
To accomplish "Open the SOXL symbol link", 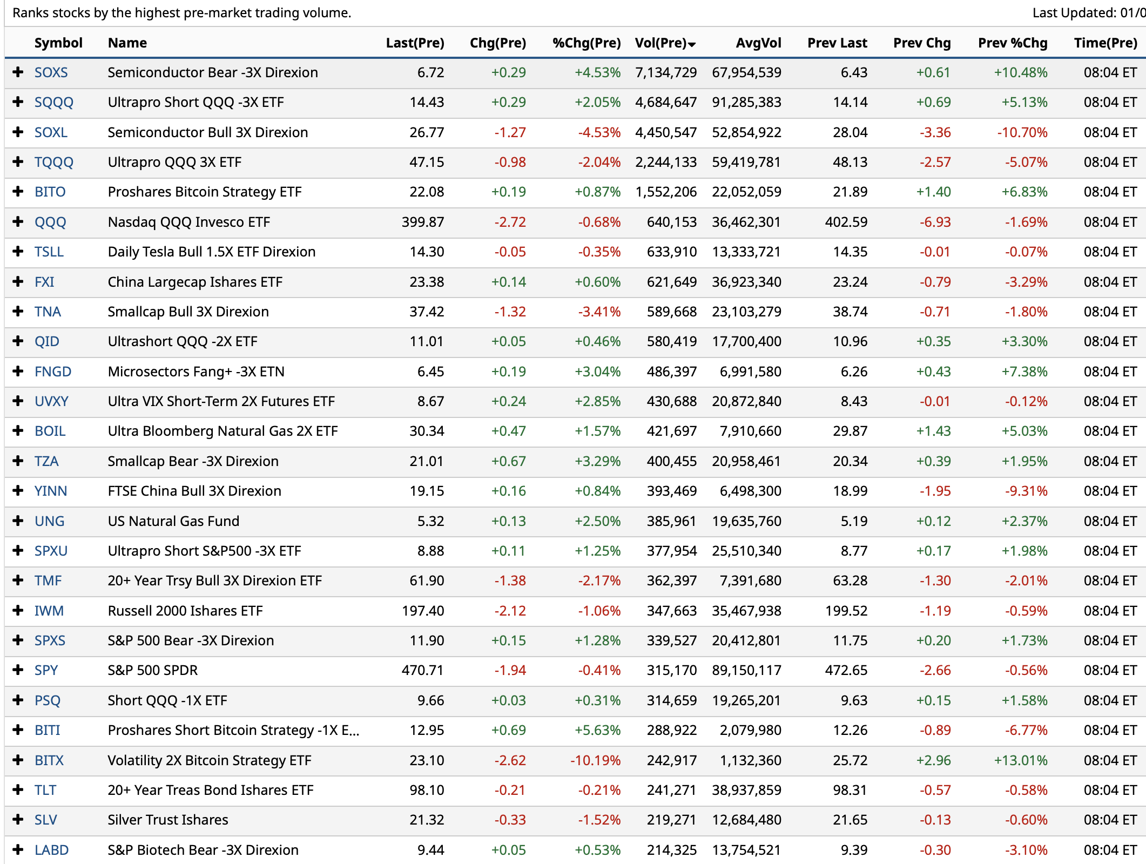I will coord(51,132).
